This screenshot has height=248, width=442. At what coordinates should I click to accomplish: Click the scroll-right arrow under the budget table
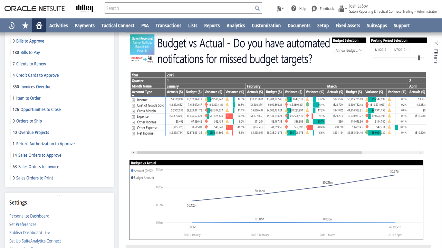coord(421,152)
